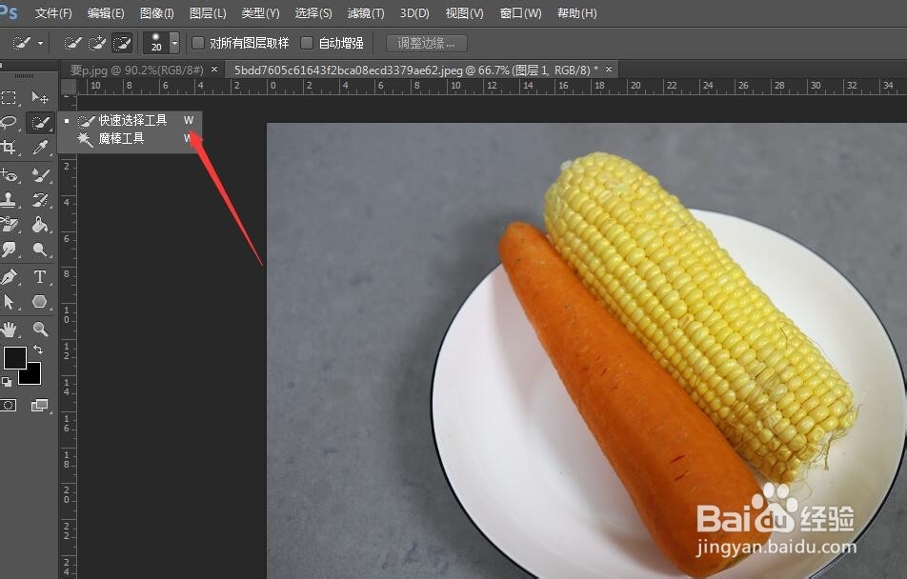Viewport: 907px width, 579px height.
Task: Select the Hand tool
Action: click(x=9, y=329)
